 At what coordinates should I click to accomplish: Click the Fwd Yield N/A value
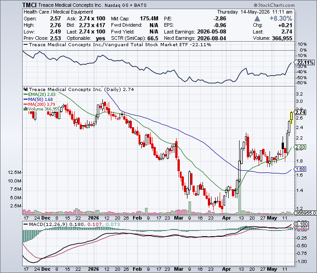click(x=154, y=32)
